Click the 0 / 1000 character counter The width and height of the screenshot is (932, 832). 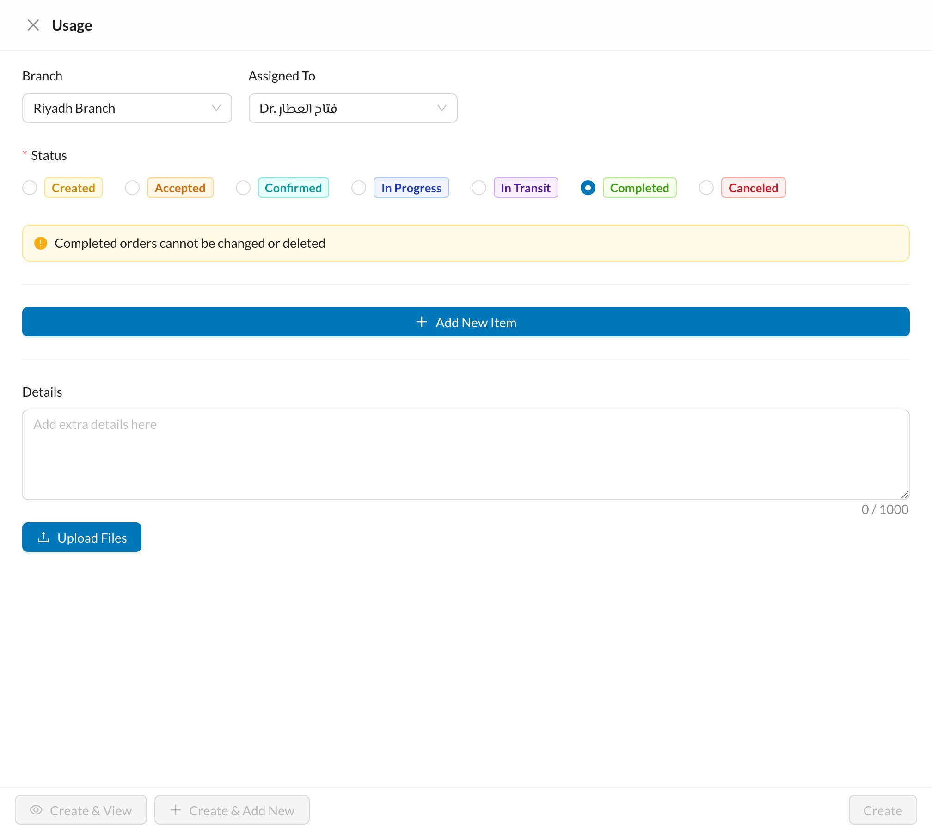point(885,509)
